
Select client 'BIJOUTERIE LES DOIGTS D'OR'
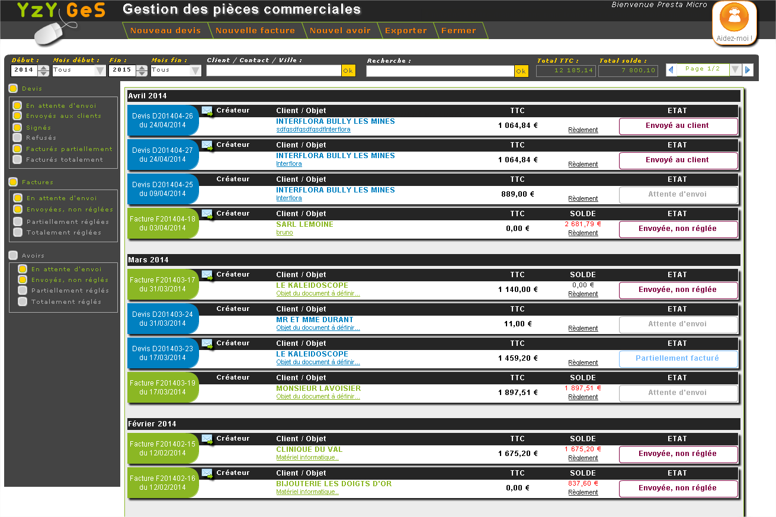point(334,484)
